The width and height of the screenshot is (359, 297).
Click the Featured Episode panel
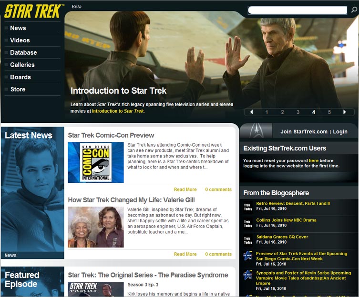click(32, 282)
